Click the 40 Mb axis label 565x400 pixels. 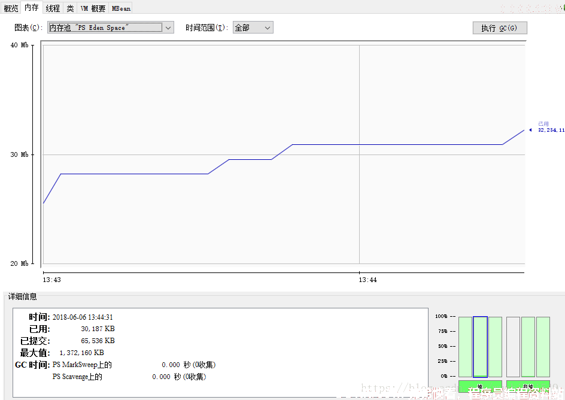point(20,45)
